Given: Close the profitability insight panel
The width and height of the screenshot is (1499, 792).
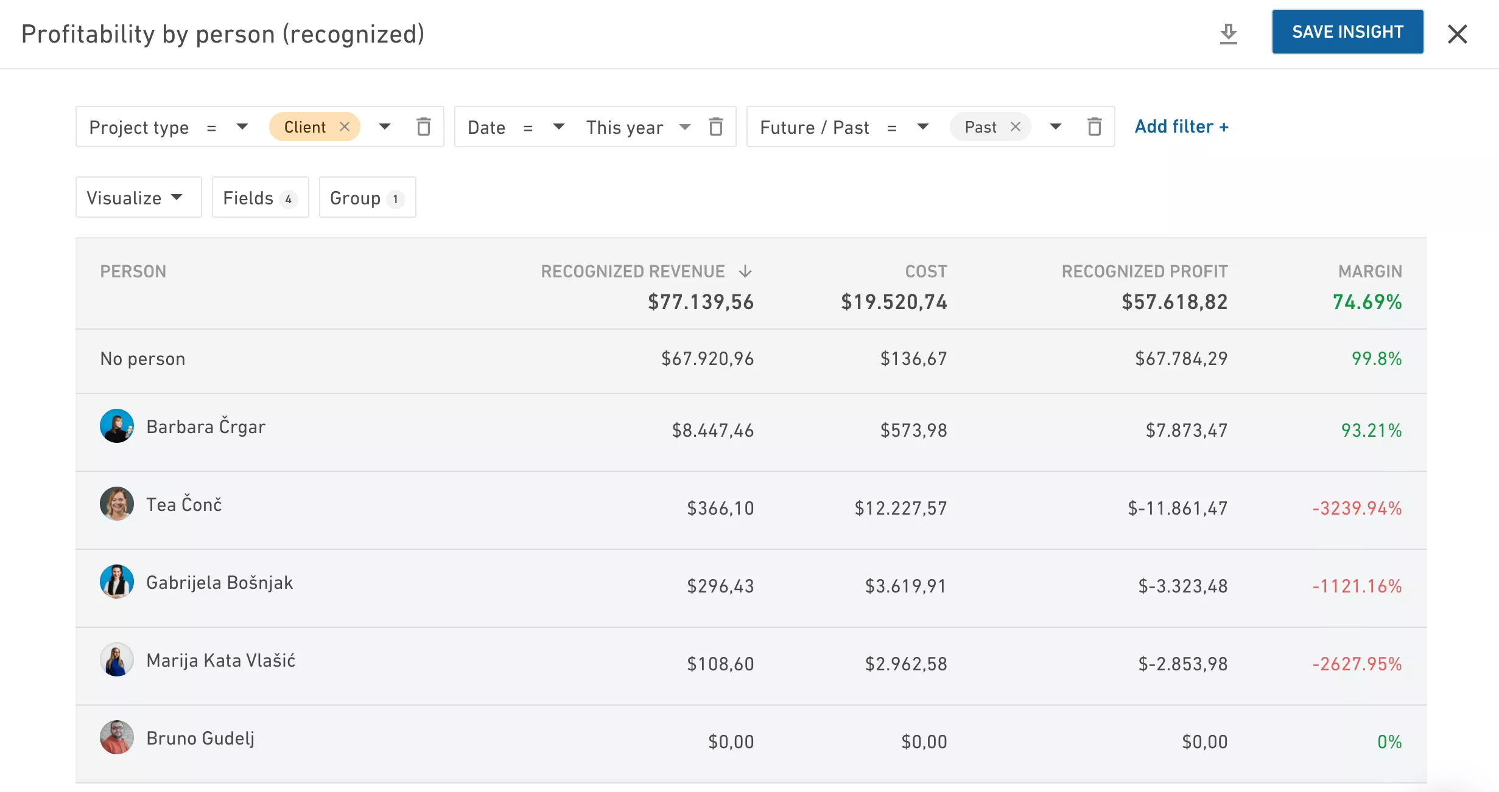Looking at the screenshot, I should click(x=1458, y=33).
